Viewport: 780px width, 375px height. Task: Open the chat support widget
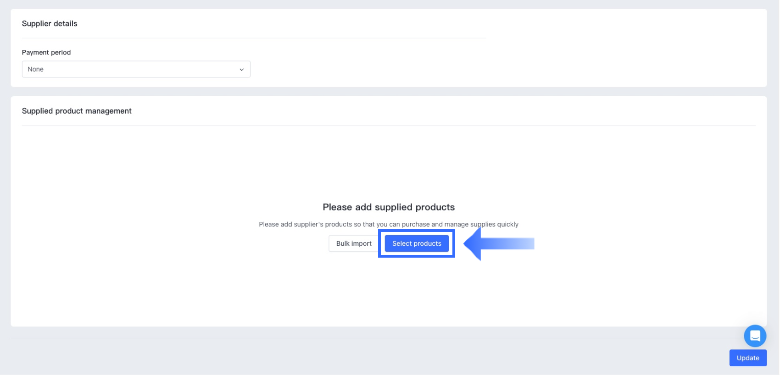(x=755, y=336)
